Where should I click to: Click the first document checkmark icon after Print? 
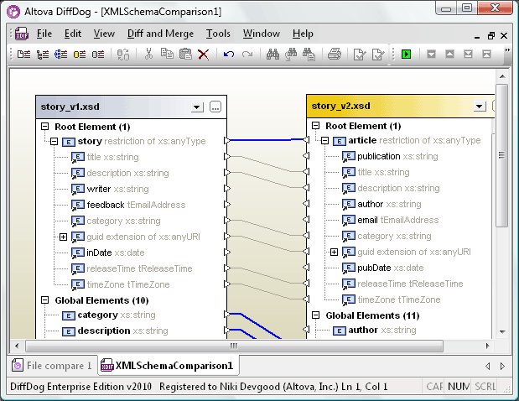[360, 55]
